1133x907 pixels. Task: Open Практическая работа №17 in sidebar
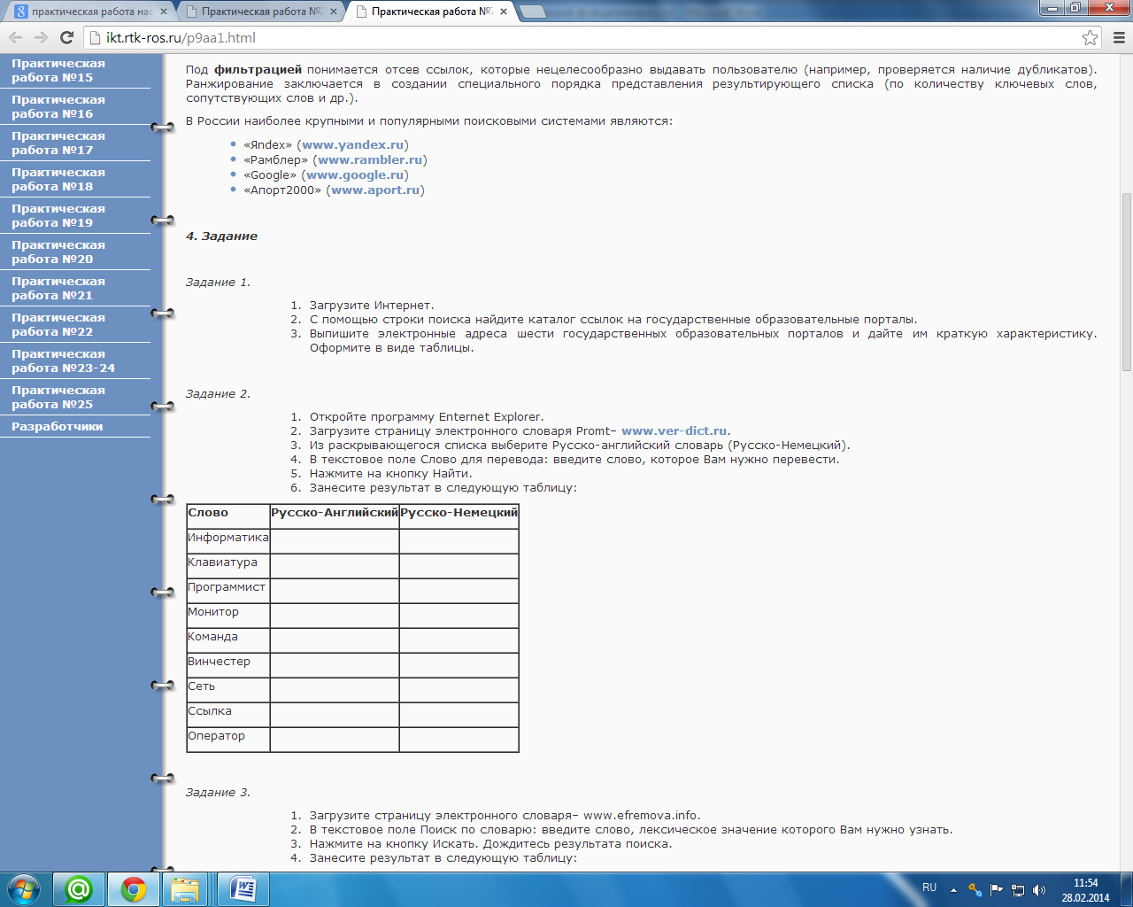click(58, 143)
